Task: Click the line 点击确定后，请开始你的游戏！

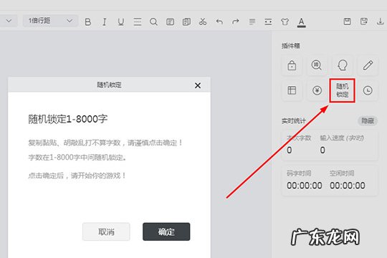Action: pyautogui.click(x=77, y=176)
